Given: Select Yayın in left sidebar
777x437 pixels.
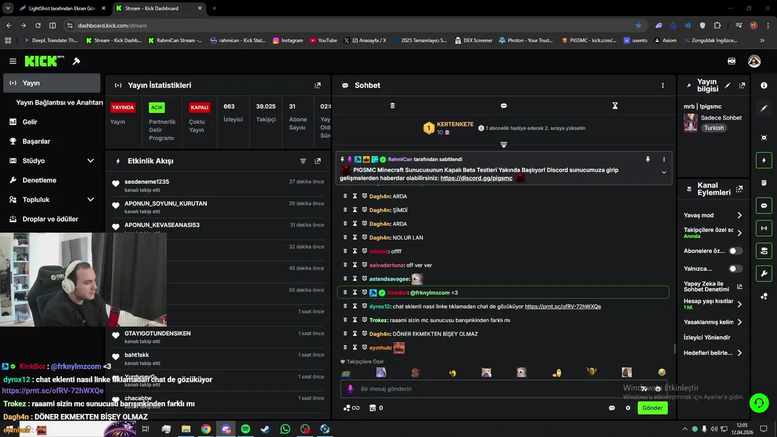Looking at the screenshot, I should tap(52, 83).
